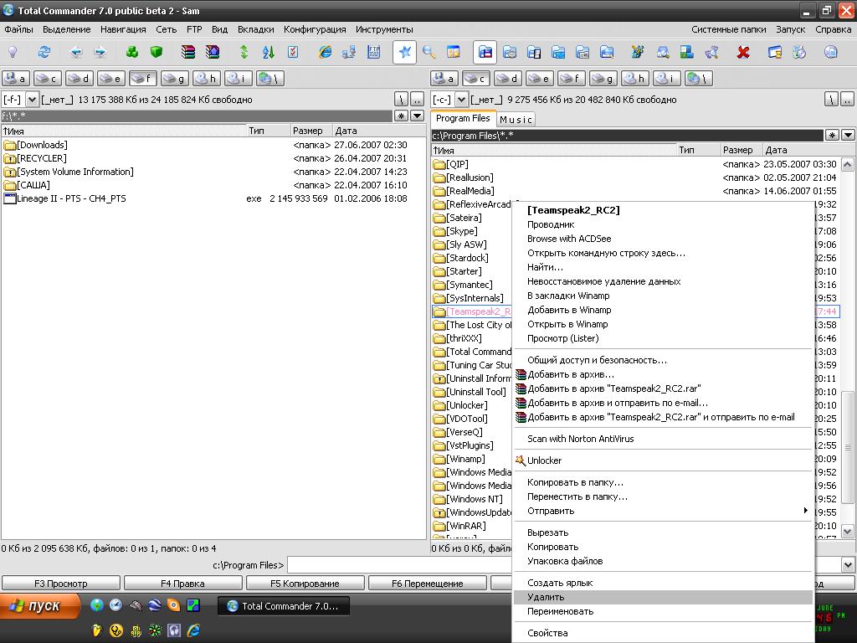Screen dimensions: 857x643
Task: Click the F3 Просмотр button
Action: pos(60,584)
